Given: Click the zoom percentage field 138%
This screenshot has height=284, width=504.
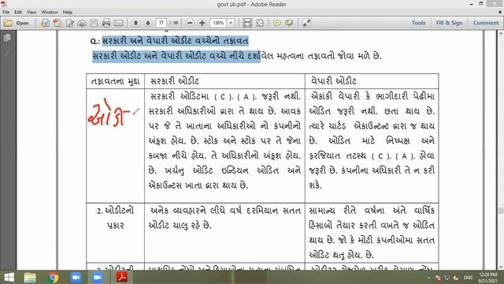Looking at the screenshot, I should (218, 23).
